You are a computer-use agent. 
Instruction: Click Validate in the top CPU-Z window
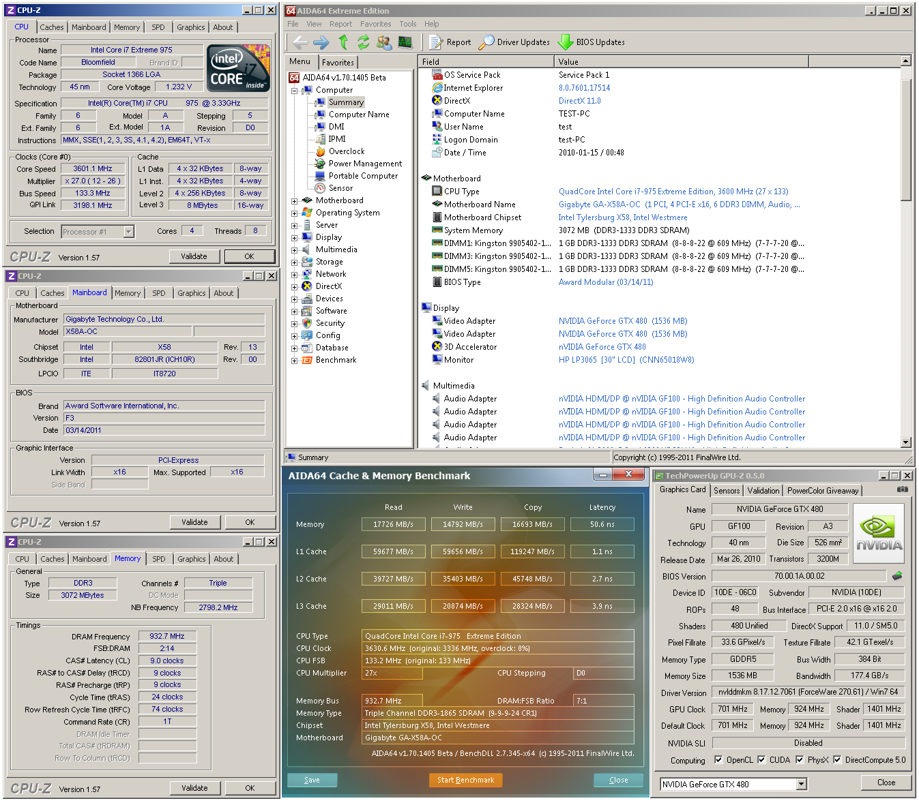194,256
